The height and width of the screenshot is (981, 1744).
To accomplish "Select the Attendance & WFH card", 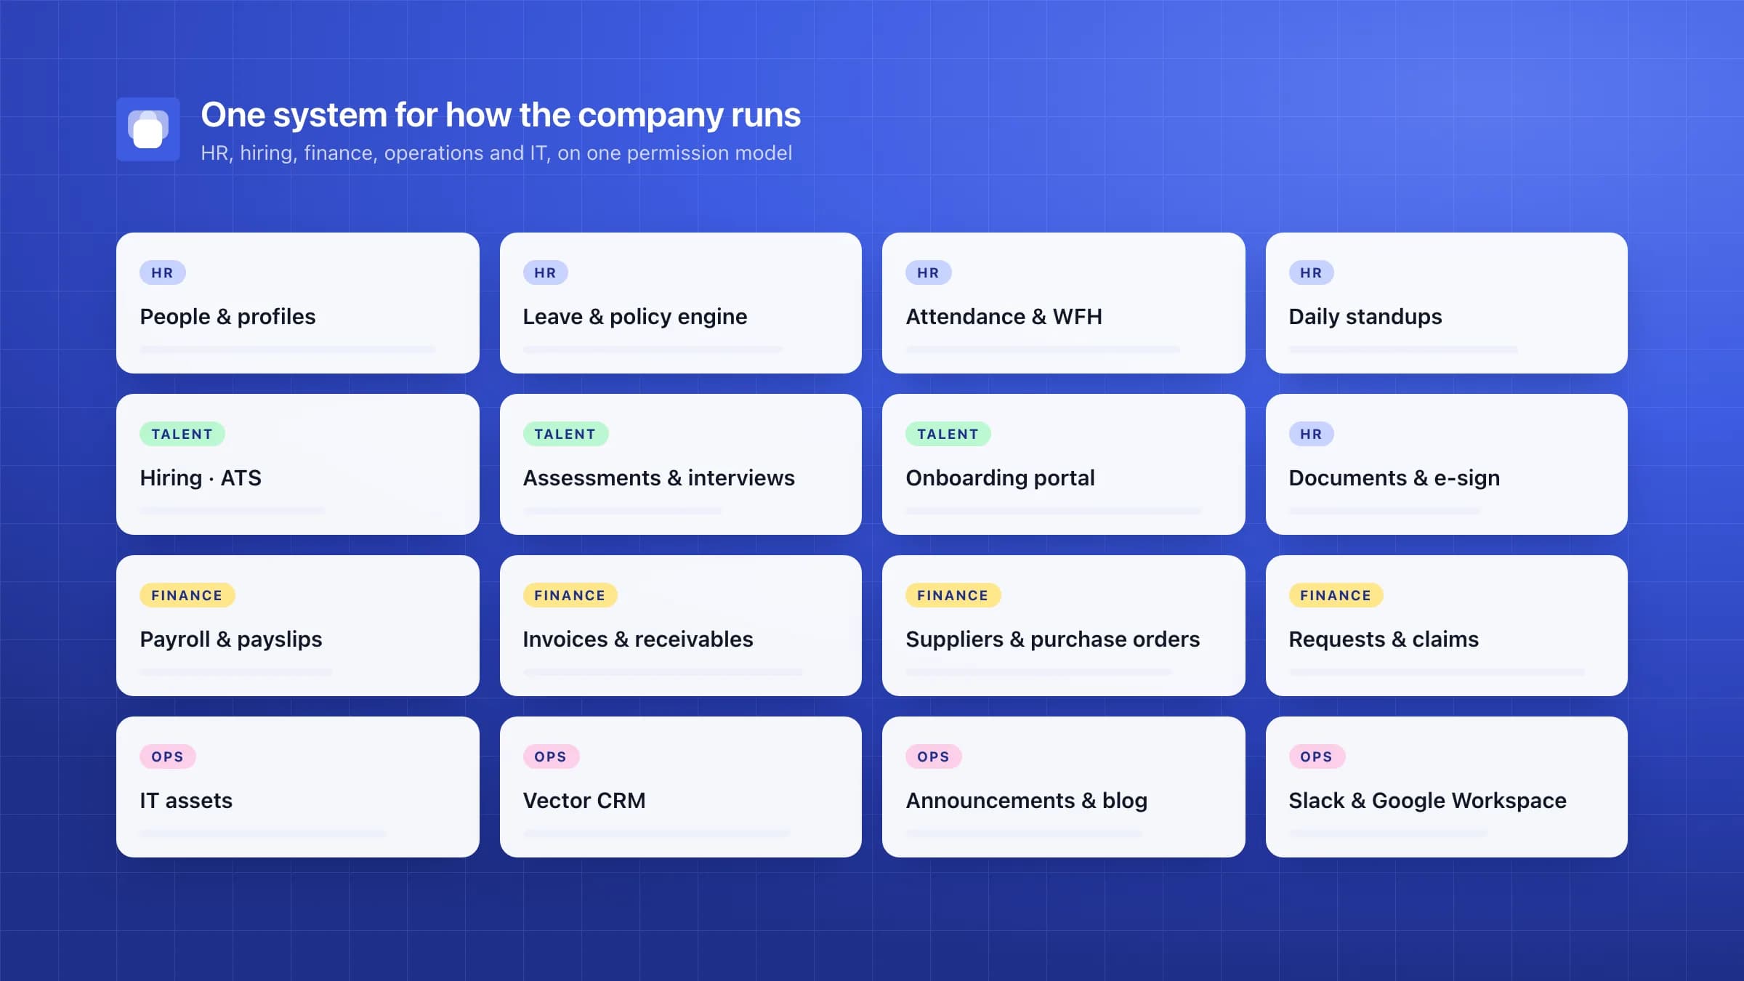I will (x=1064, y=303).
